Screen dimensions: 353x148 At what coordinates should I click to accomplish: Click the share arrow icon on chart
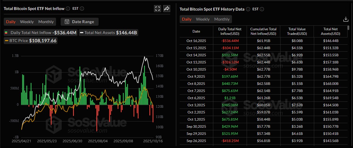coord(167,9)
